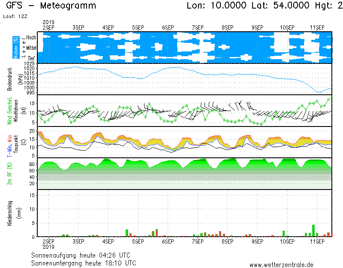Click the '5' tick on the wind axis

click(33, 123)
